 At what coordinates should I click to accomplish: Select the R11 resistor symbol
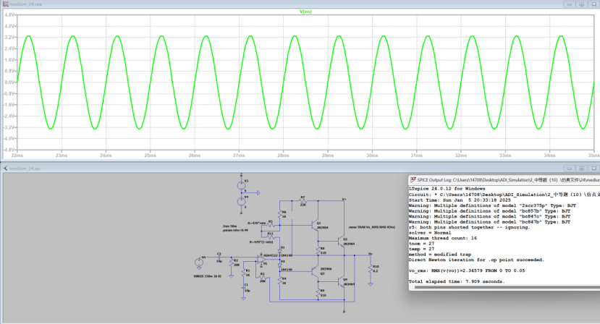(271, 236)
